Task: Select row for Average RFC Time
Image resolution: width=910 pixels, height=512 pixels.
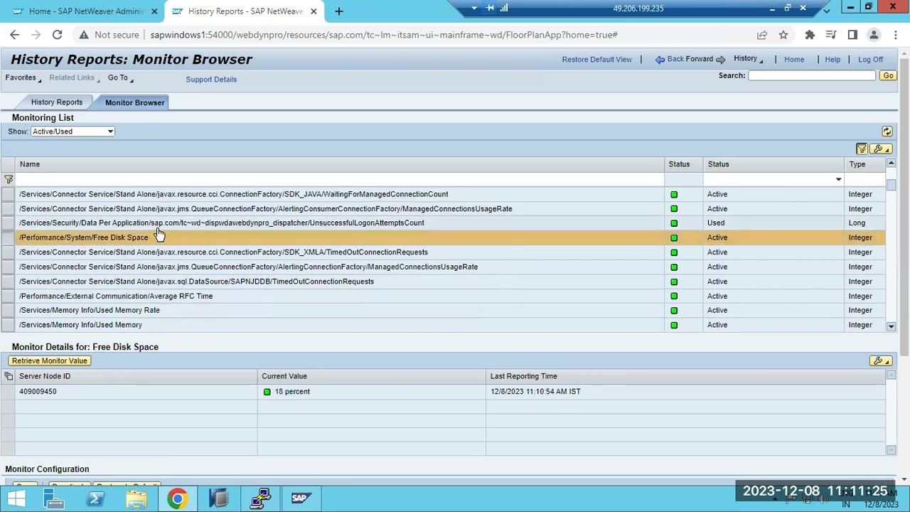Action: 7,296
